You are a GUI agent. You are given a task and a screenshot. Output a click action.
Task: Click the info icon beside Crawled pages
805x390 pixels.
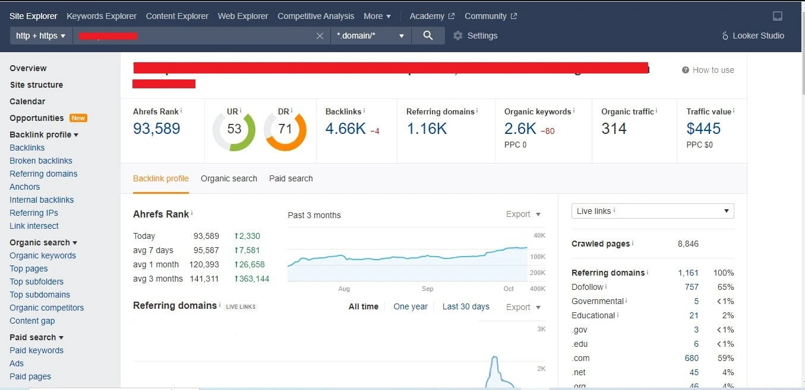coord(633,243)
